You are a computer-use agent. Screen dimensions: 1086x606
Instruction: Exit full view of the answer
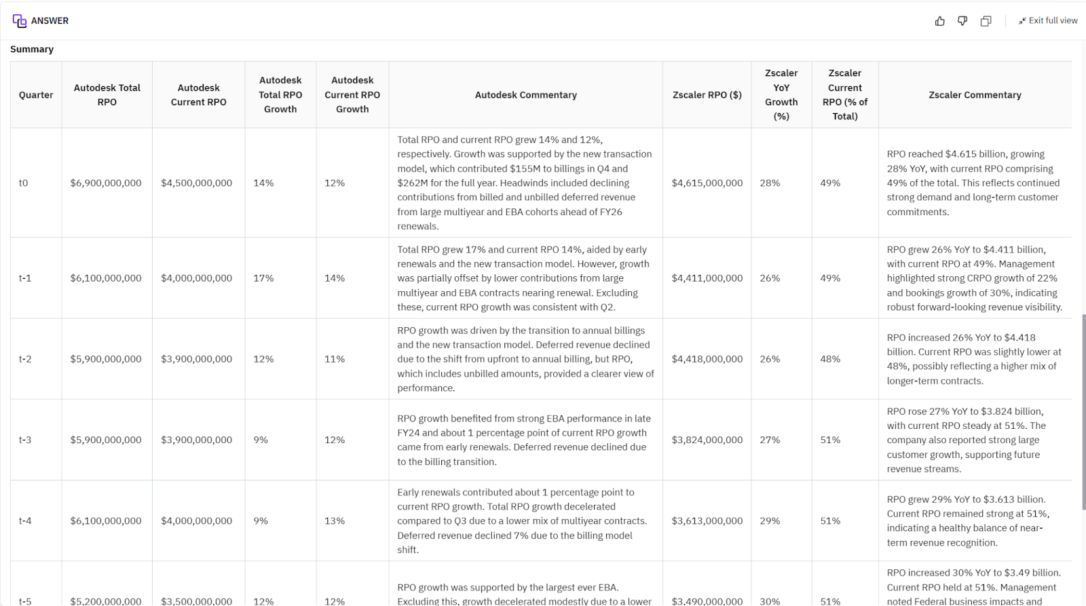pos(1047,21)
